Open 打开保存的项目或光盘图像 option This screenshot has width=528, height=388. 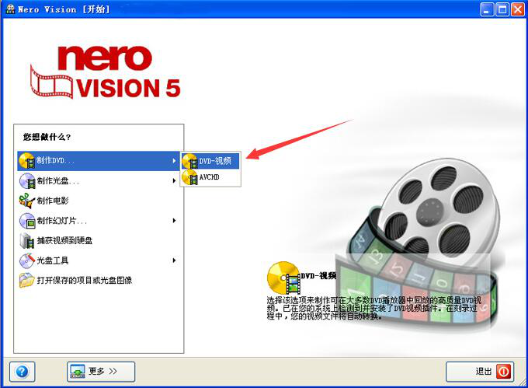(99, 280)
